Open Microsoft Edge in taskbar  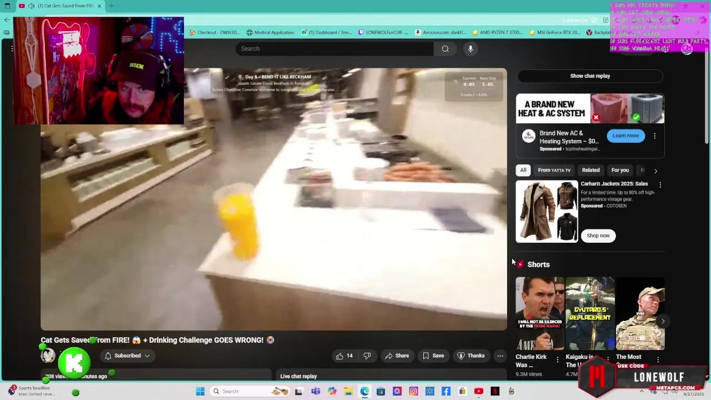pos(364,391)
